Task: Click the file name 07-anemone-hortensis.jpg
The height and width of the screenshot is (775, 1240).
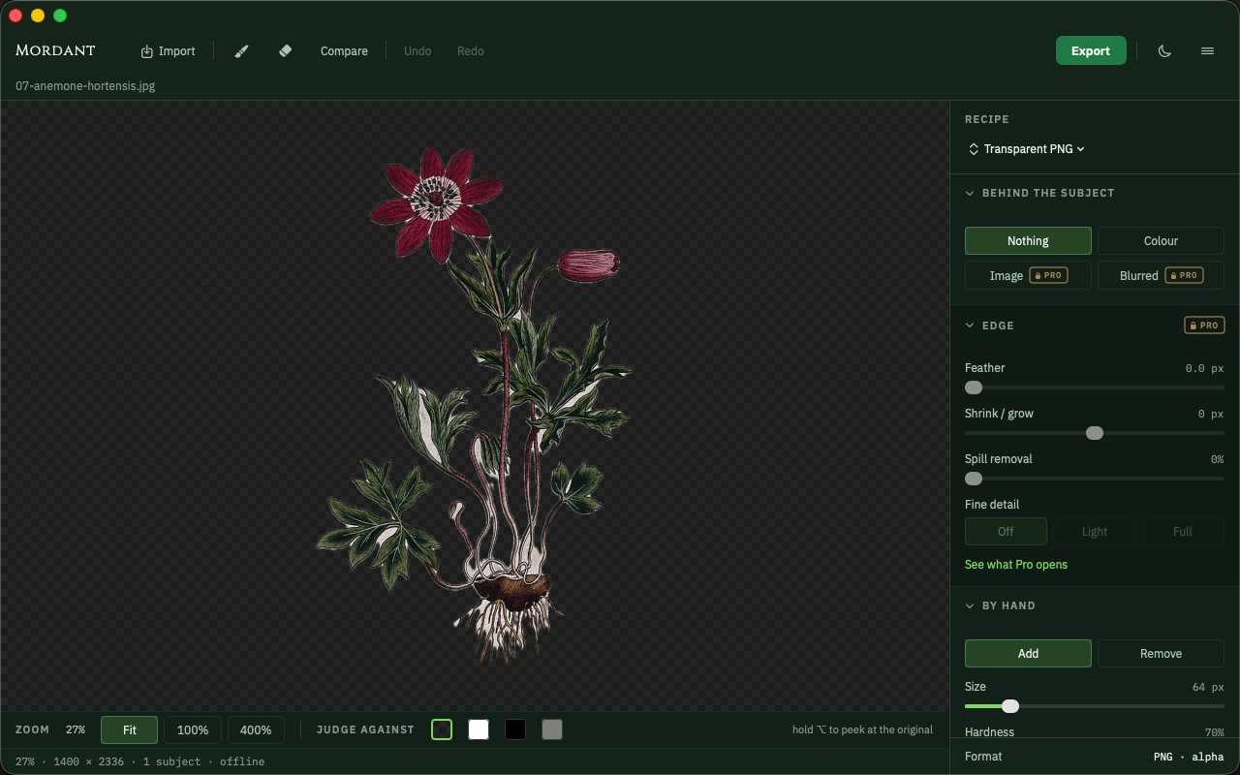Action: coord(85,86)
